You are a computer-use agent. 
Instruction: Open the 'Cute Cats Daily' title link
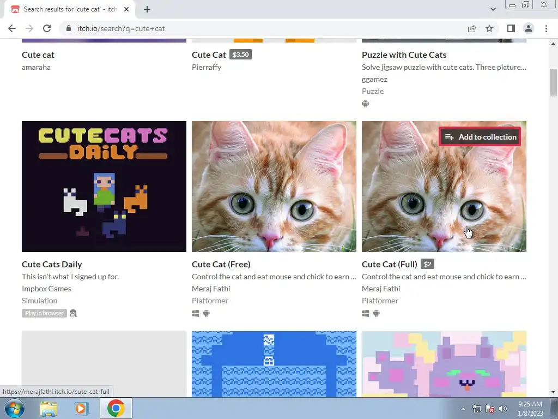pyautogui.click(x=52, y=265)
